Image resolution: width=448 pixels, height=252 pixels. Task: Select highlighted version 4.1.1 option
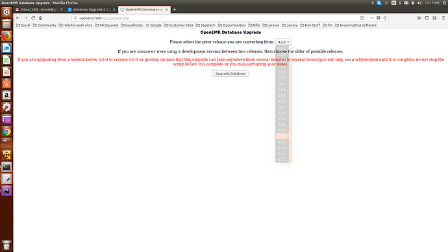click(x=282, y=136)
